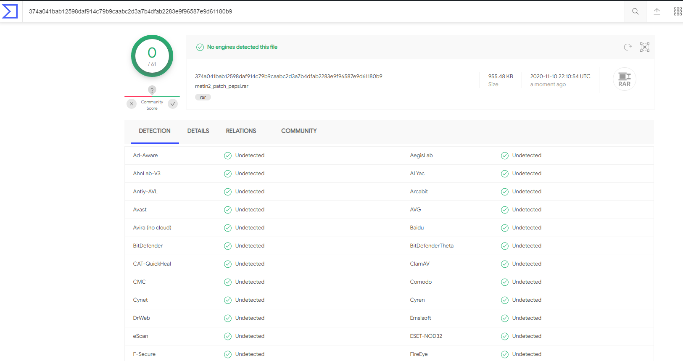This screenshot has height=361, width=683.
Task: Click the Antiy-AVL undetected check icon
Action: pyautogui.click(x=228, y=192)
